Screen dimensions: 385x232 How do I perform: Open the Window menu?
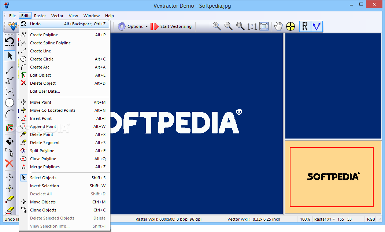[91, 16]
